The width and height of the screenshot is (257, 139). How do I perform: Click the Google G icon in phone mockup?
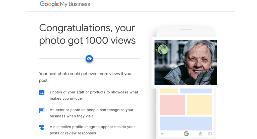click(186, 134)
